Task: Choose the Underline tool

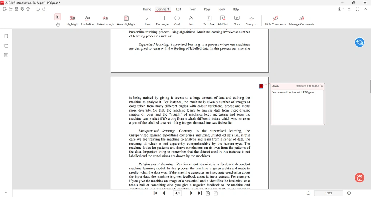Action: pyautogui.click(x=88, y=21)
